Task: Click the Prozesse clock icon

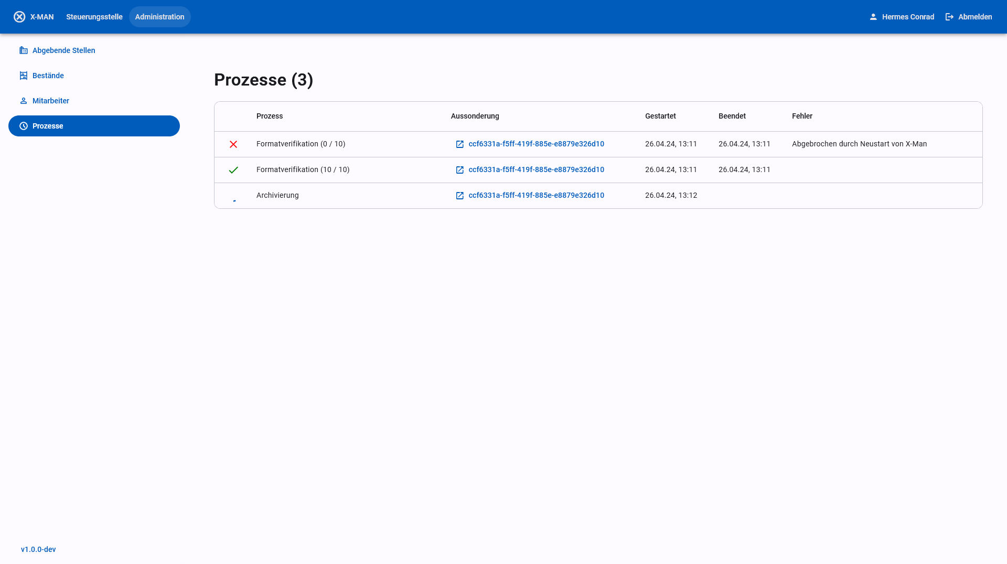Action: point(24,126)
